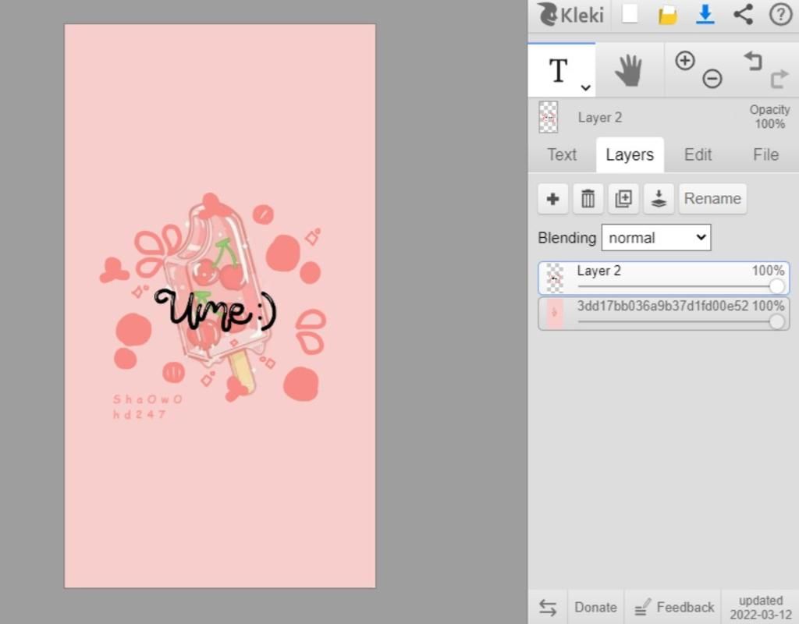This screenshot has width=799, height=624.
Task: Open the File tab
Action: (765, 154)
